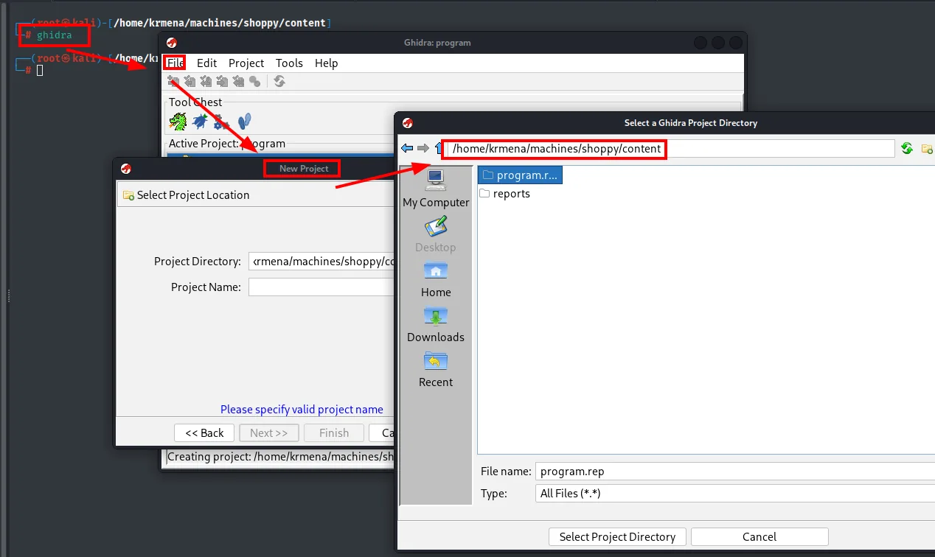Click the Select Project Directory button

click(x=617, y=536)
